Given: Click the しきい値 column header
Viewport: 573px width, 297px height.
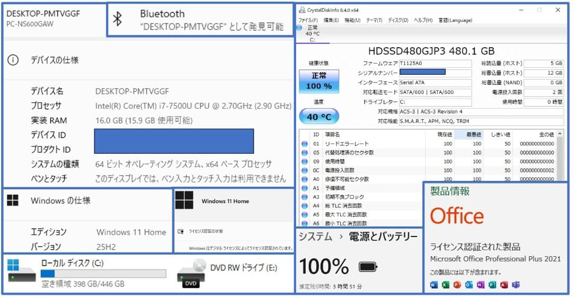Looking at the screenshot, I should pos(500,134).
